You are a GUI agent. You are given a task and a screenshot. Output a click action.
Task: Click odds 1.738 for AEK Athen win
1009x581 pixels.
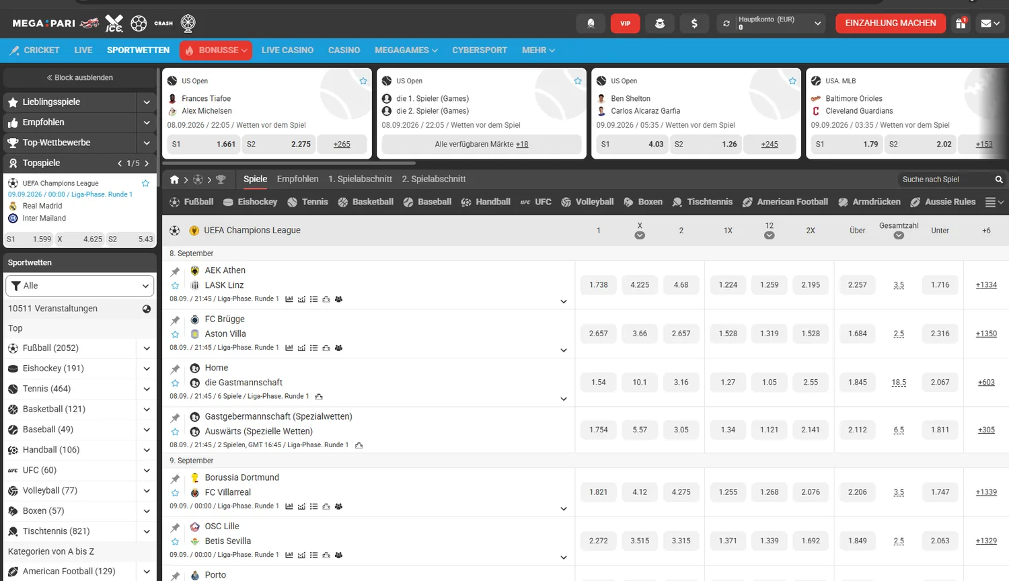point(599,285)
